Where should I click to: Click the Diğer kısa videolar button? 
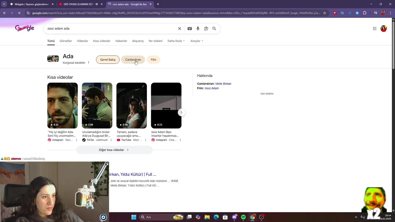(x=114, y=150)
